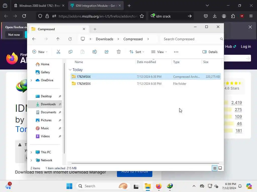Bookmark this page with the star icon
Screen dimensions: 257x192
[x=142, y=16]
